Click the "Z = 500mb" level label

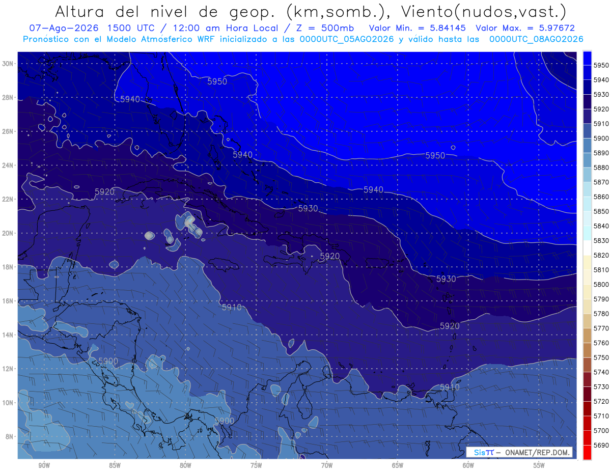pyautogui.click(x=325, y=29)
